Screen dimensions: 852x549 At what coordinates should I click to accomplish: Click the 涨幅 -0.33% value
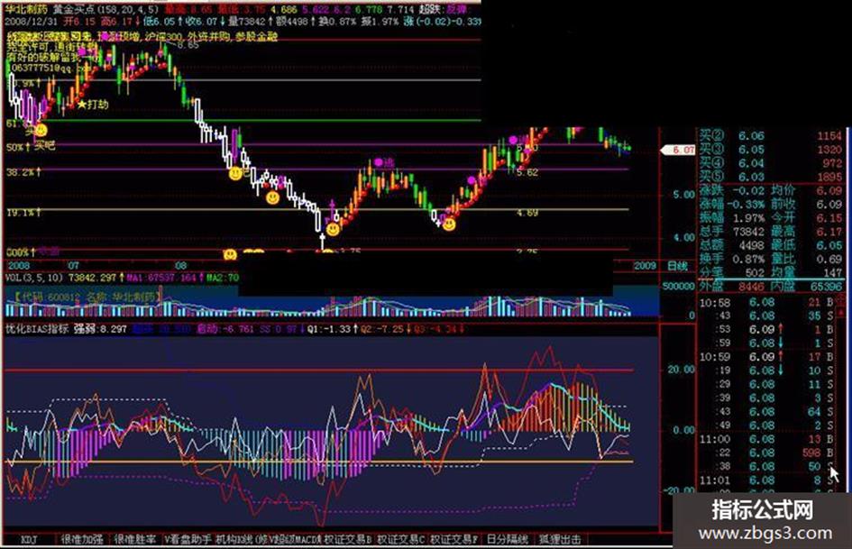click(x=747, y=205)
